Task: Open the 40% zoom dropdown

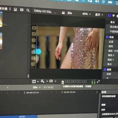Action: (87, 14)
